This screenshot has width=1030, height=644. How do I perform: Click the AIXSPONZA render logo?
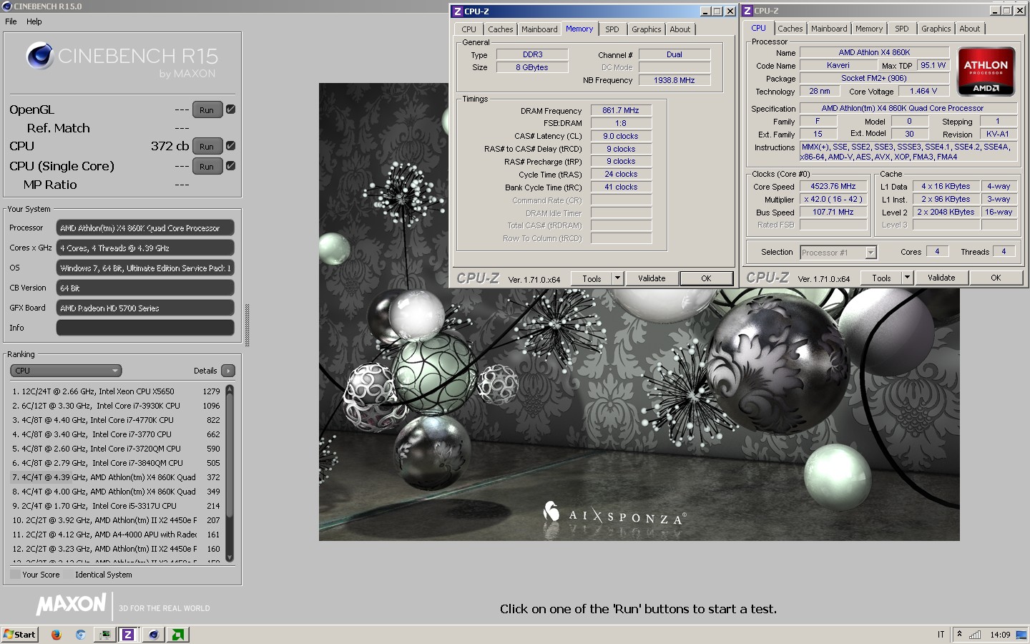tap(614, 513)
